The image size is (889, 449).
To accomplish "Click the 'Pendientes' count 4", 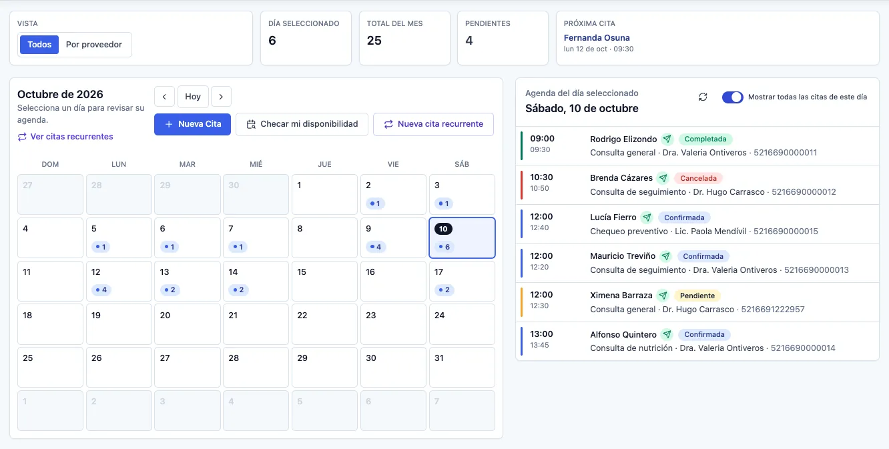I will 469,41.
